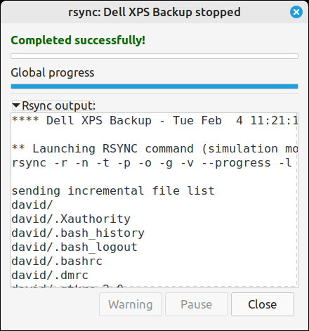This screenshot has height=331, width=309.
Task: Click the david/.dmrc output line
Action: (50, 275)
